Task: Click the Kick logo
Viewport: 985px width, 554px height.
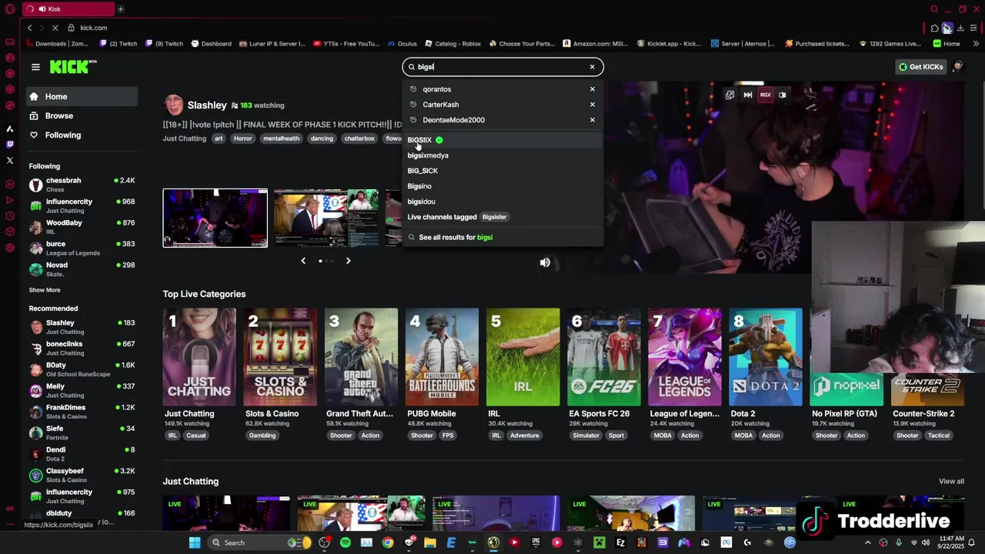Action: (x=73, y=67)
